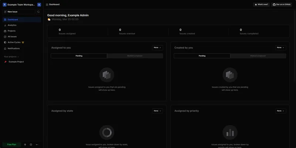This screenshot has width=296, height=148.
Task: Open the Assigned to you None dropdown
Action: coord(157,48)
